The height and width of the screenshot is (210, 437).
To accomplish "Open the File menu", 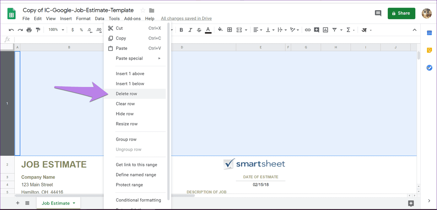I will (26, 19).
